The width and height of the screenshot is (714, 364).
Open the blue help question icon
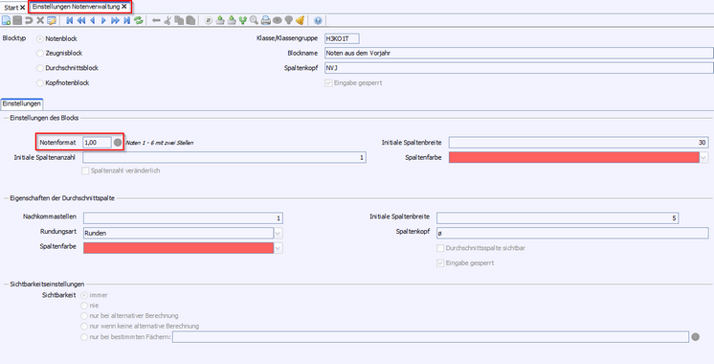click(318, 20)
